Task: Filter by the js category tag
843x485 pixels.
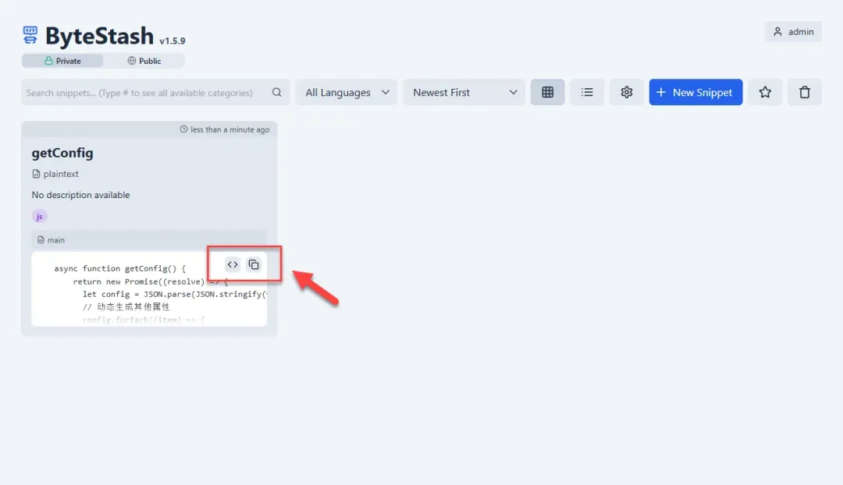Action: 39,216
